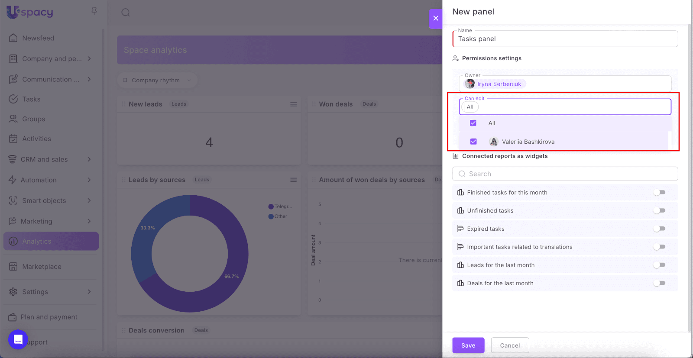This screenshot has width=693, height=358.
Task: Uncheck the Valeriia Bashkirova checkbox
Action: click(x=473, y=142)
